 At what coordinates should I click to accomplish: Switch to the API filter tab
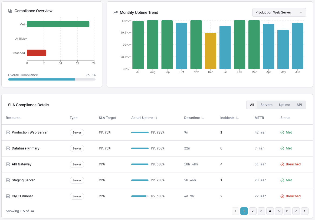click(299, 105)
